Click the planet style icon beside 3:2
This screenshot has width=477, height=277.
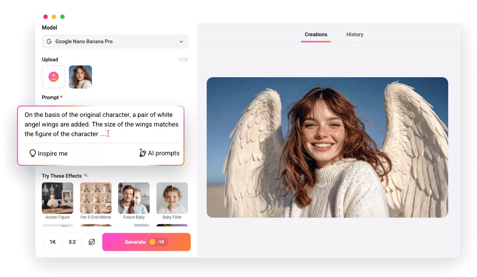92,242
